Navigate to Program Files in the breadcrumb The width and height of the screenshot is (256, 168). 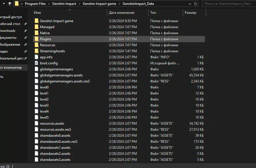36,4
